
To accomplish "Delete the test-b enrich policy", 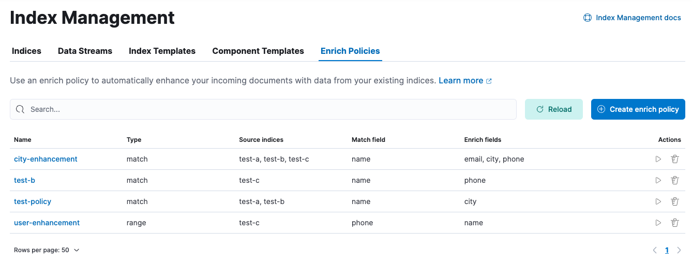I will 675,180.
